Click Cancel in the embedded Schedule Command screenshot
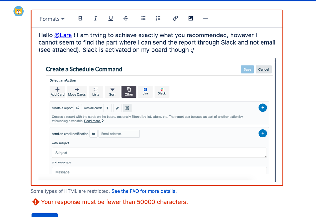316x217 pixels. click(x=263, y=69)
